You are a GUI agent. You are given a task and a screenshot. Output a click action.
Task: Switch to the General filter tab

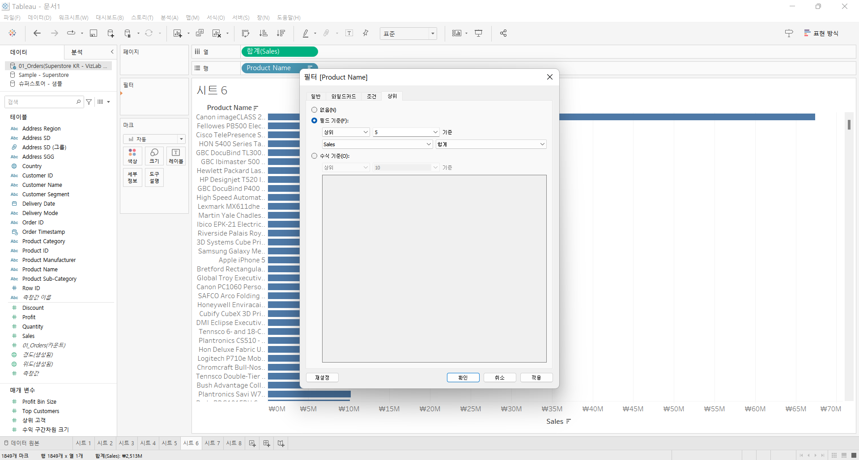316,96
